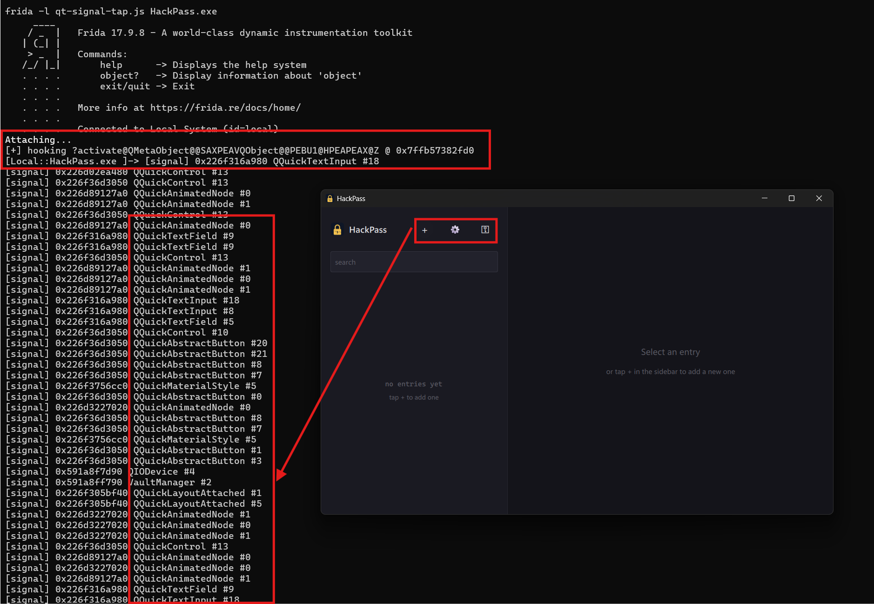Click the frida.re docs URL in terminal
Screen dimensions: 874x604
[x=225, y=108]
